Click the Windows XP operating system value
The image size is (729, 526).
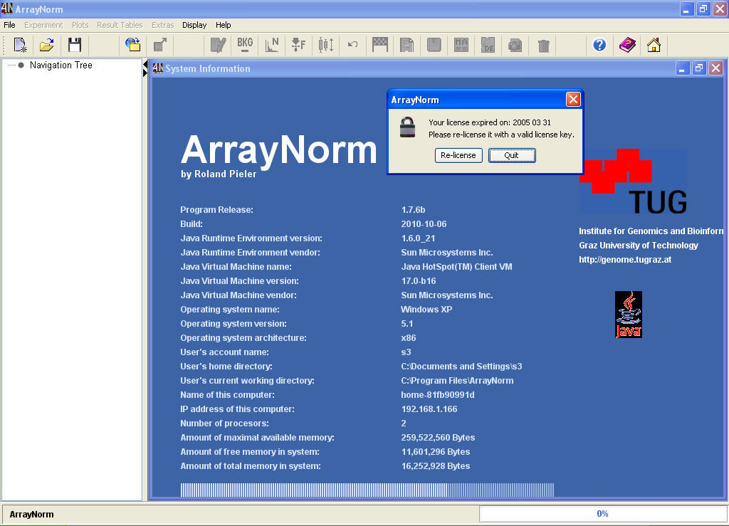[426, 310]
